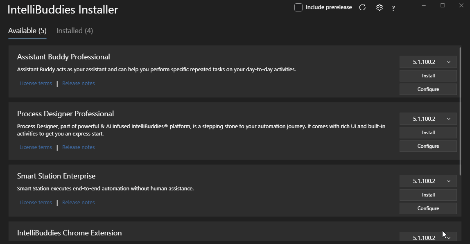This screenshot has width=470, height=244.
Task: Click the refresh icon in header
Action: tap(362, 7)
